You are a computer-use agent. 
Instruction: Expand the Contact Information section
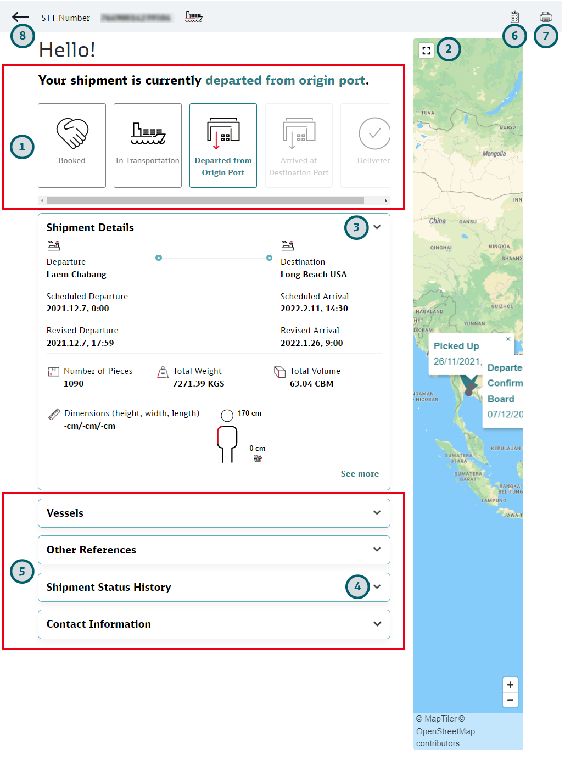coord(377,624)
